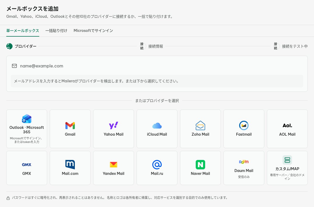The width and height of the screenshot is (314, 207).
Task: Pick the Naver Mail green N icon
Action: (x=200, y=165)
